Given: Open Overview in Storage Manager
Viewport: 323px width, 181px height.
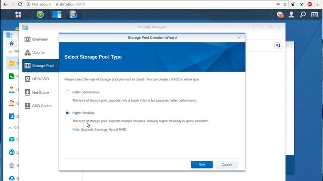Looking at the screenshot, I should tap(40, 39).
